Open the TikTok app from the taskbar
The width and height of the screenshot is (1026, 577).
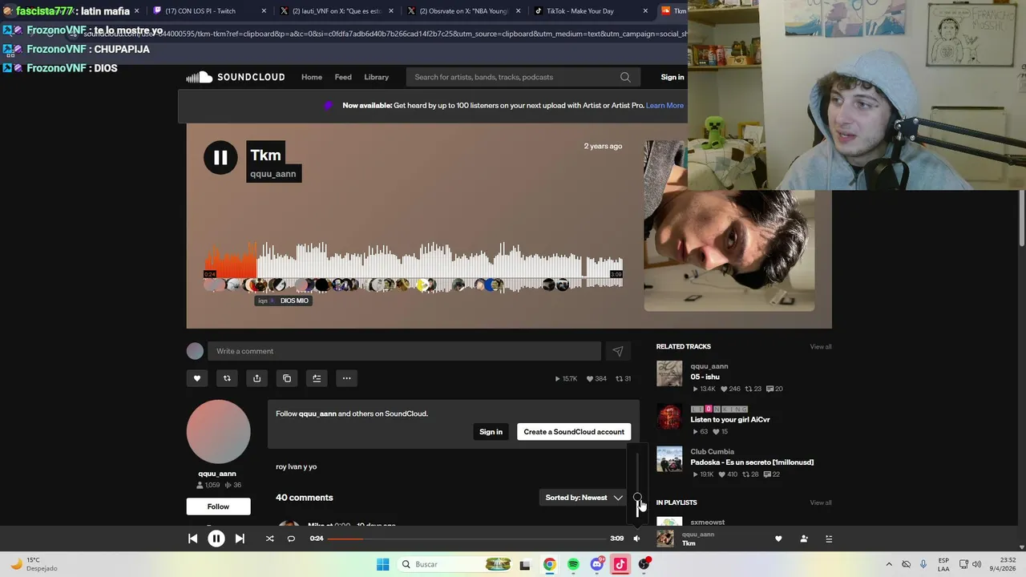[x=620, y=564]
